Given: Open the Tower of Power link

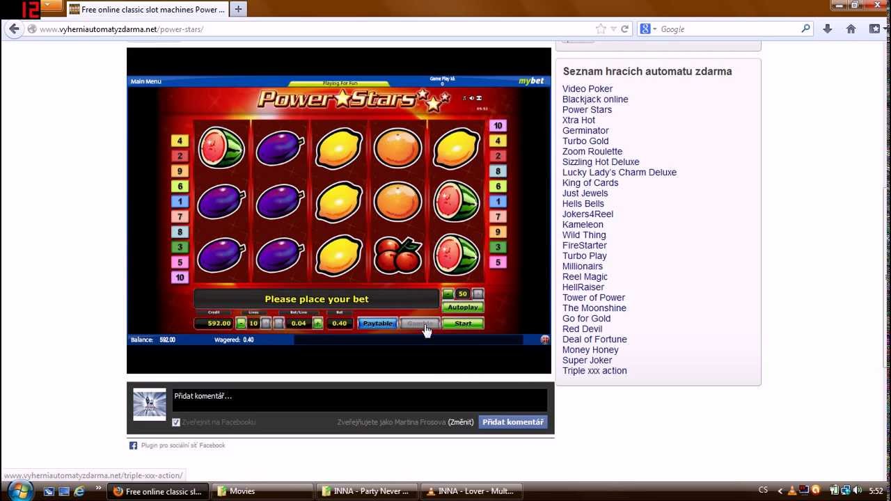Looking at the screenshot, I should pos(594,298).
